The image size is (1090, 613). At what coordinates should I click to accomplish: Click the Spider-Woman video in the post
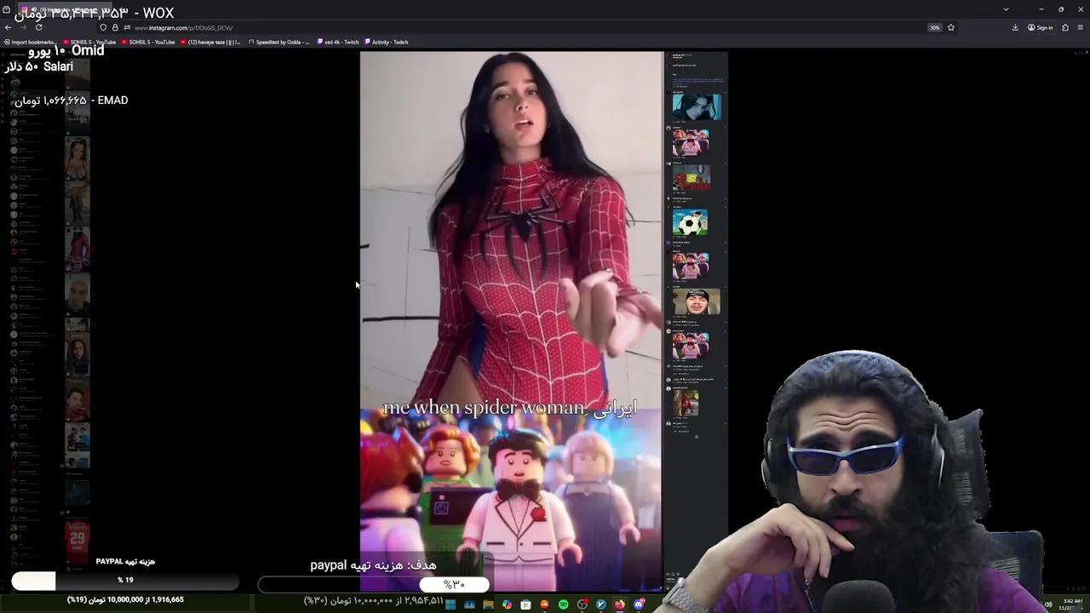point(511,320)
